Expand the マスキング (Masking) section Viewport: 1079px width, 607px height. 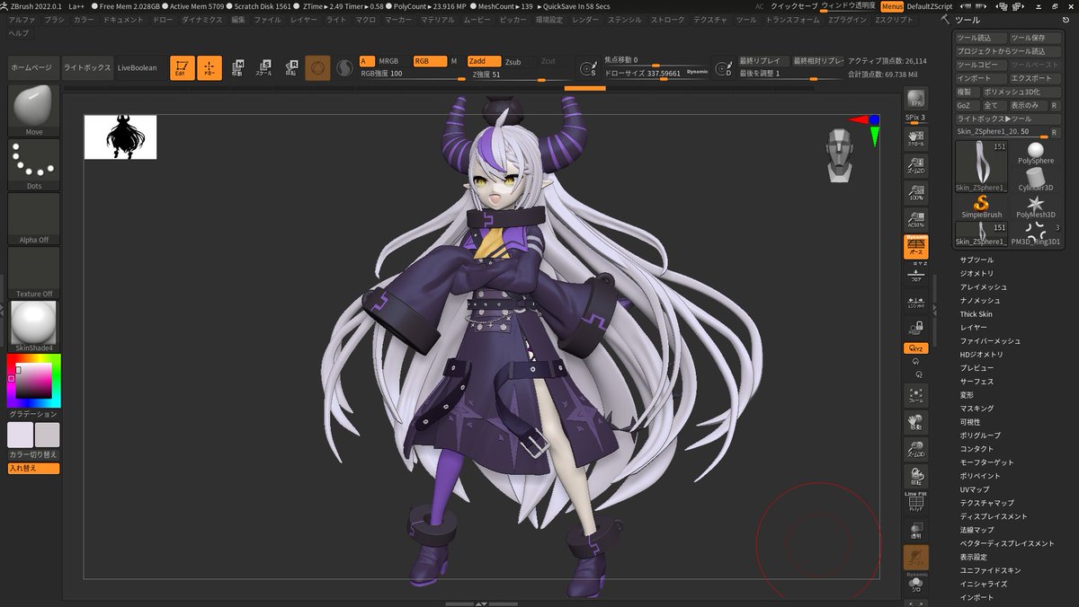976,409
